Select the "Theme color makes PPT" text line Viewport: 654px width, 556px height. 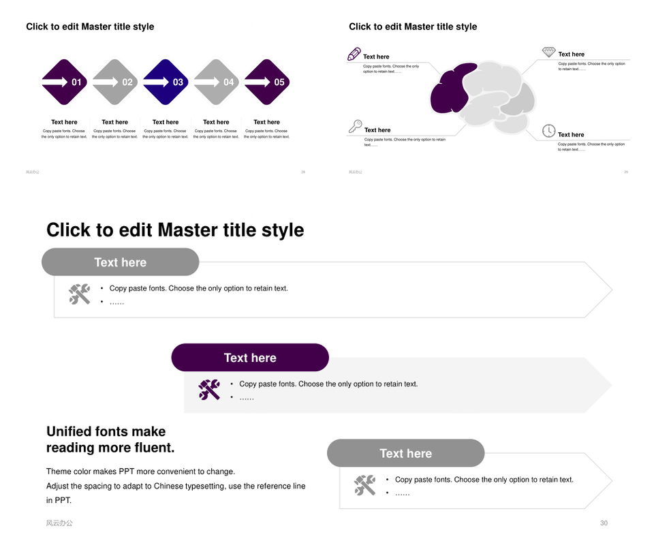point(141,472)
